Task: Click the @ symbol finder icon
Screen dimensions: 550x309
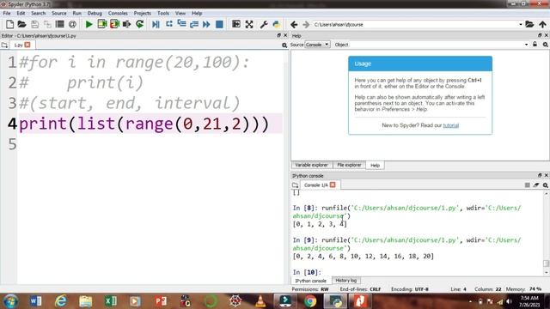Action: pyautogui.click(x=72, y=24)
